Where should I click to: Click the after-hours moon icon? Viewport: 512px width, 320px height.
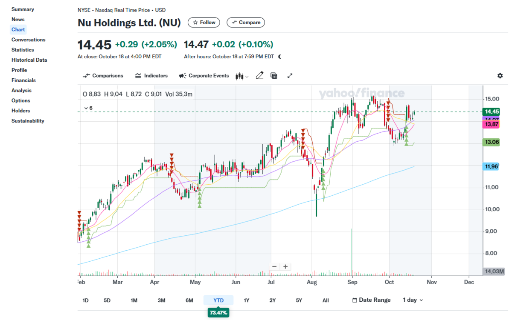tap(280, 57)
